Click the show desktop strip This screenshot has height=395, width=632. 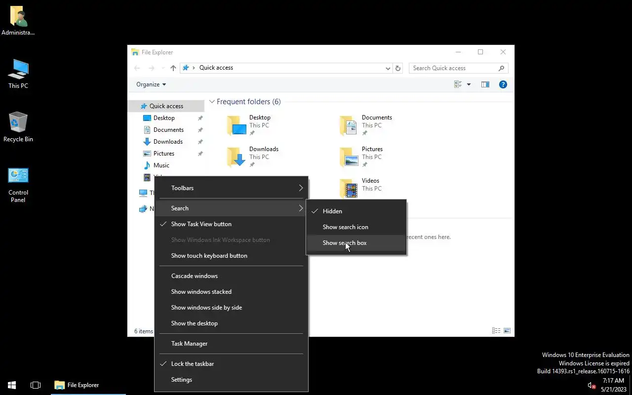click(x=631, y=385)
